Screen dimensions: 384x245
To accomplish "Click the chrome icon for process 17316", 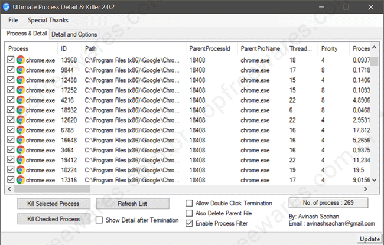I will [21, 180].
